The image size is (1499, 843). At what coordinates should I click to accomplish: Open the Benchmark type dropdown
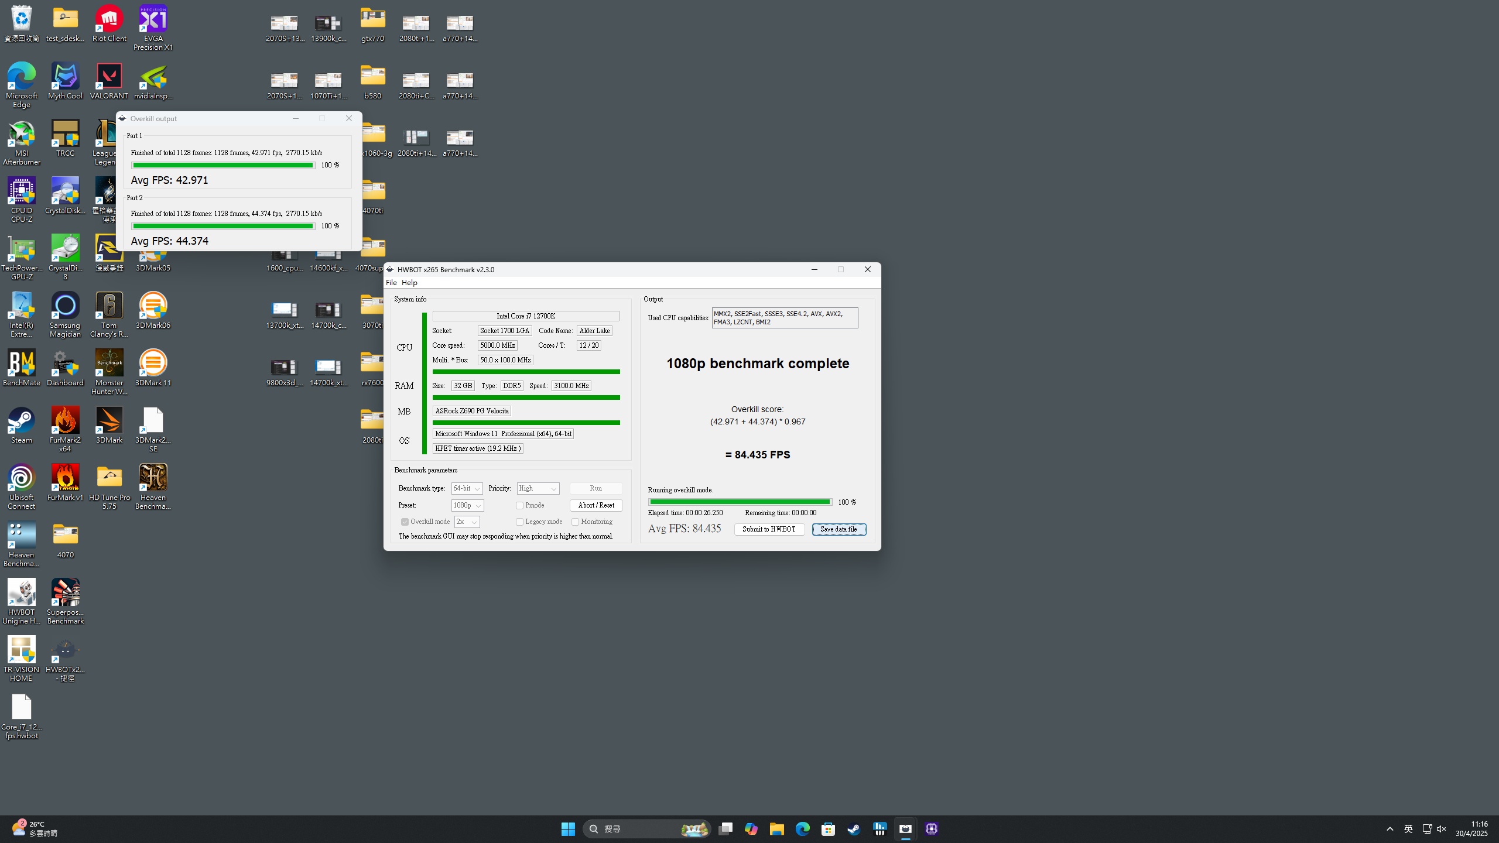tap(467, 488)
